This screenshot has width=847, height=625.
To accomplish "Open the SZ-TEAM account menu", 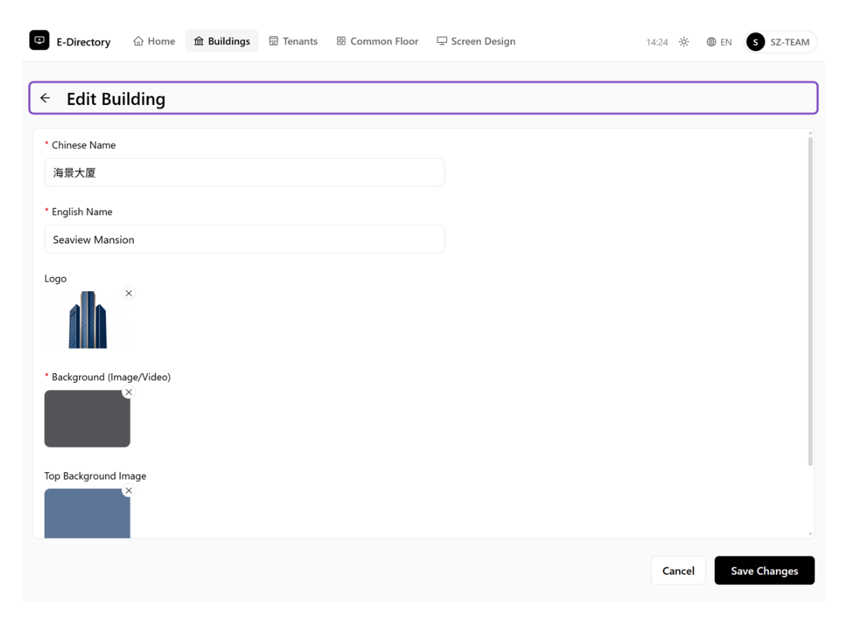I will pyautogui.click(x=780, y=42).
